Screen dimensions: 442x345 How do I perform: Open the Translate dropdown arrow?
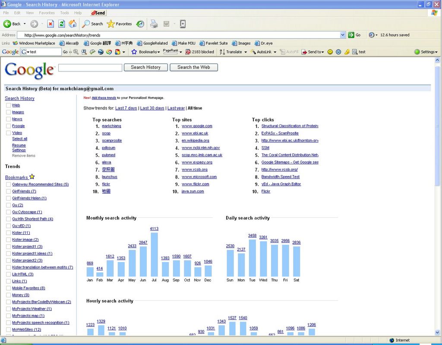coord(246,52)
